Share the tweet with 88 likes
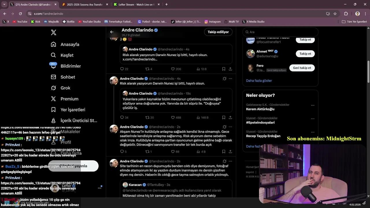370x208 pixels. coord(230,152)
